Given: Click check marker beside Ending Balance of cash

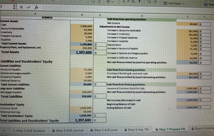Looking at the screenshot, I should tap(201, 107).
